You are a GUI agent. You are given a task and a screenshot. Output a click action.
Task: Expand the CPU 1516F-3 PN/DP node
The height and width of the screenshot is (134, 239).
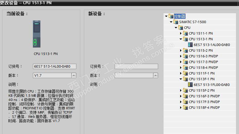tap(181, 96)
